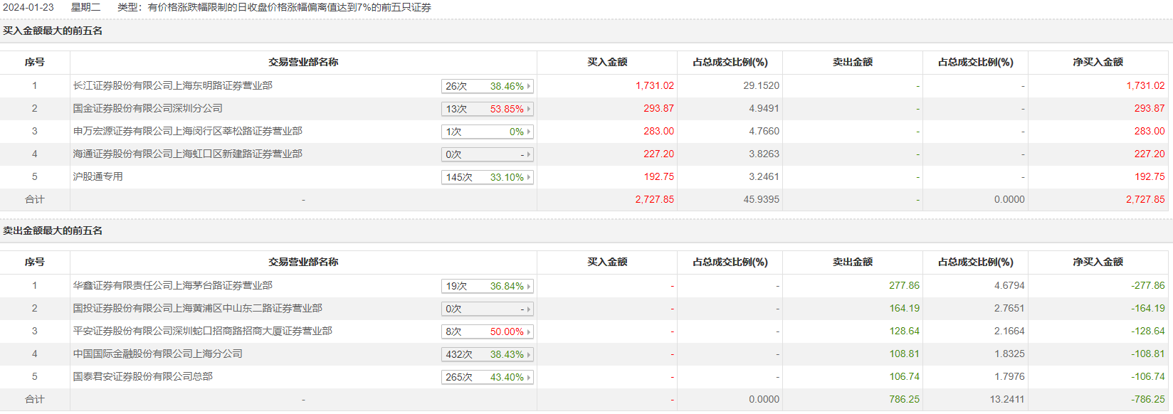Click 净买入金额 header in the sell table

(1098, 262)
